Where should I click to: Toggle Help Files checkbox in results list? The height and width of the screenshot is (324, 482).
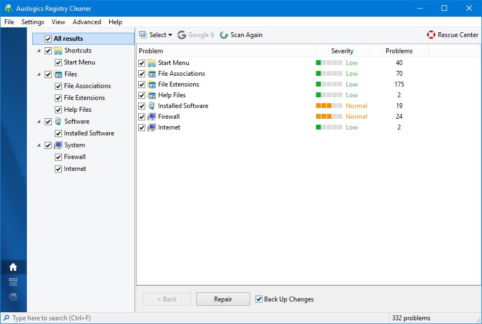tap(141, 96)
